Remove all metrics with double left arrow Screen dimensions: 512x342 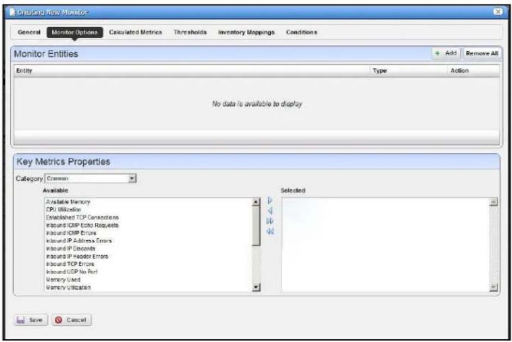tap(270, 232)
